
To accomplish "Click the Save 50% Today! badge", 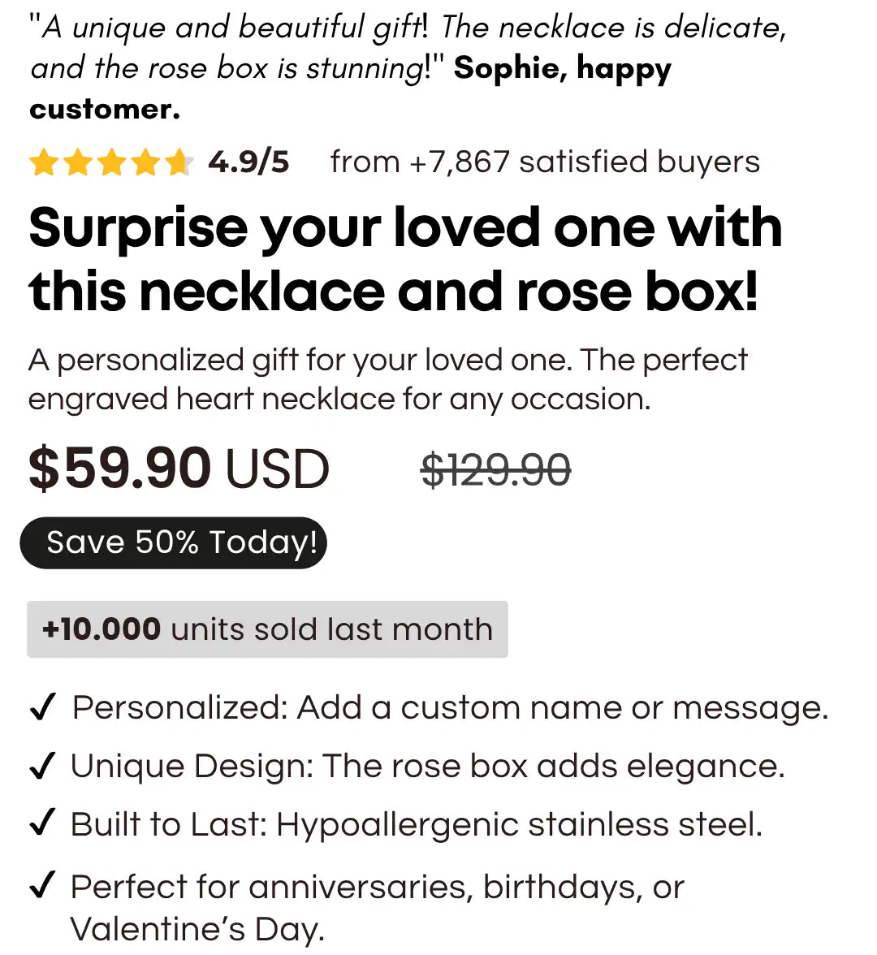I will [173, 542].
